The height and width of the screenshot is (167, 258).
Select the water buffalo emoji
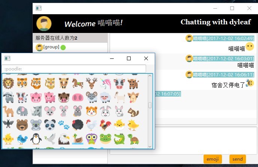click(8, 97)
